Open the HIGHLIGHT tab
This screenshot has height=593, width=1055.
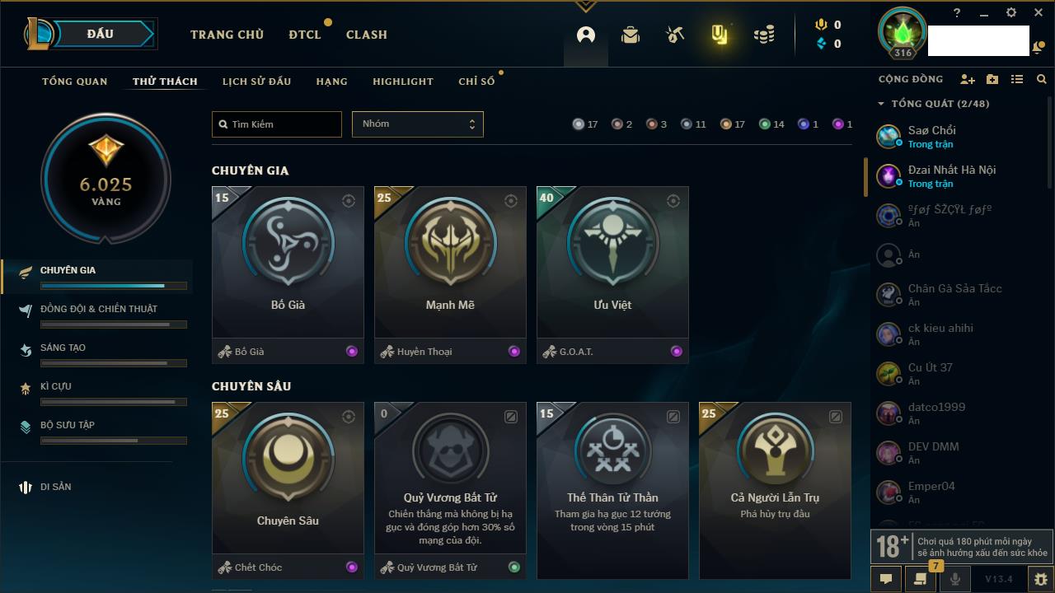click(403, 82)
